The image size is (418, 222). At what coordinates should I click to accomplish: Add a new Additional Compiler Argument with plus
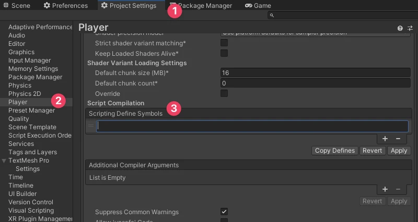(x=385, y=189)
